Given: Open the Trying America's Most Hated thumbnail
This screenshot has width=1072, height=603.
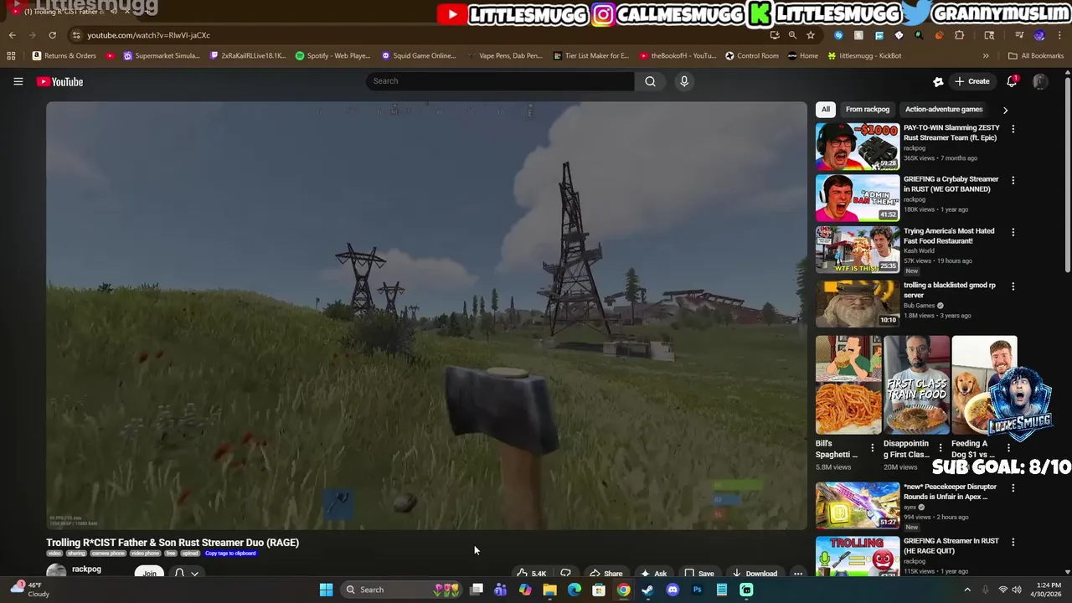Looking at the screenshot, I should [x=858, y=250].
